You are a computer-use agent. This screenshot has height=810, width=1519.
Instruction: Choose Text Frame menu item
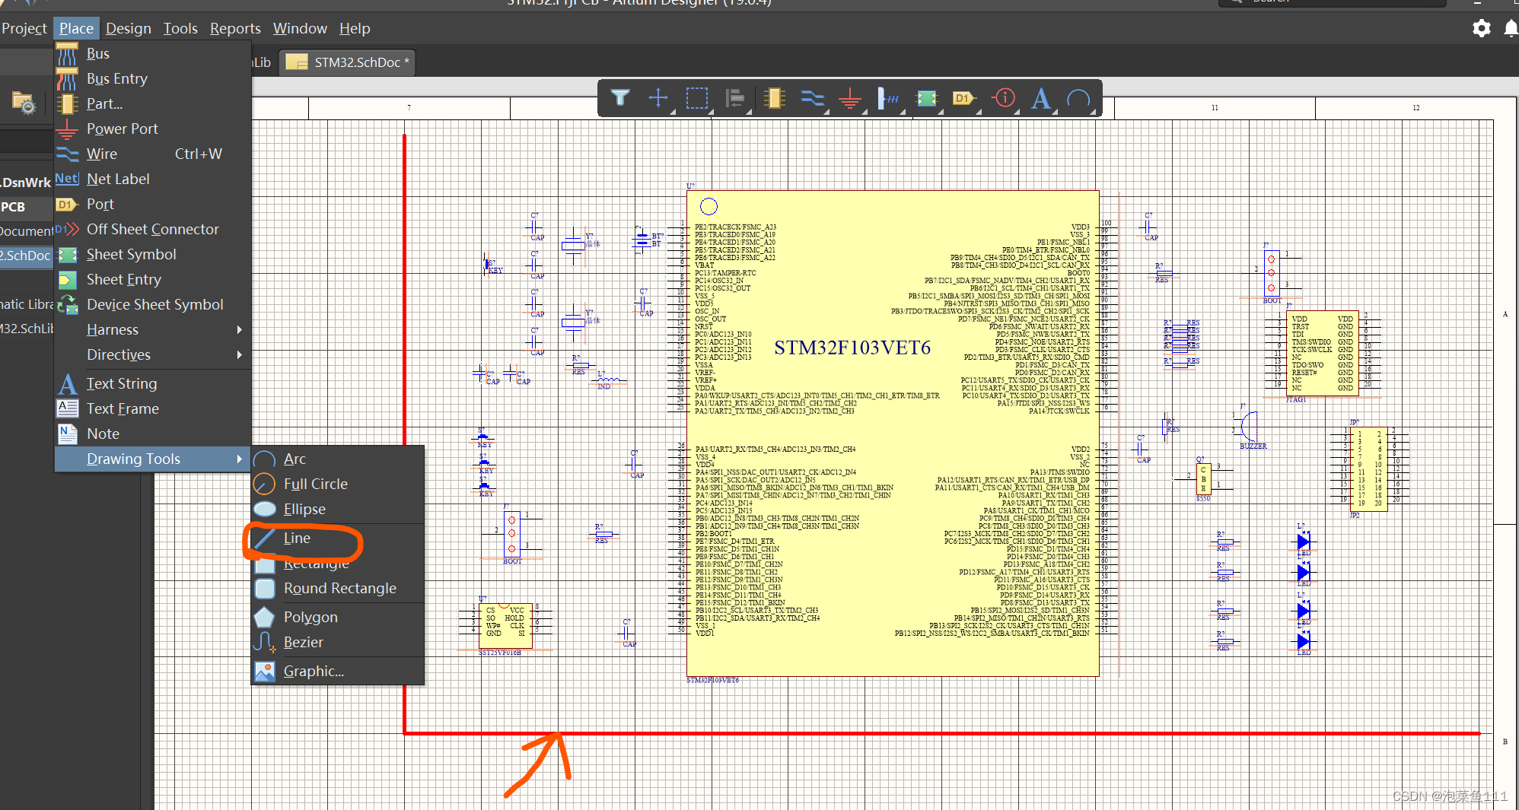153,408
